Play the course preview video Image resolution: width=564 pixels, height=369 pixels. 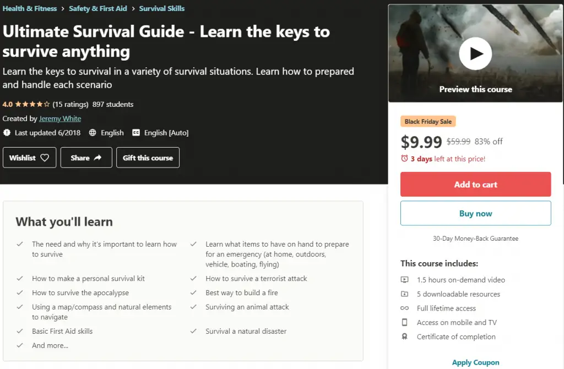475,53
